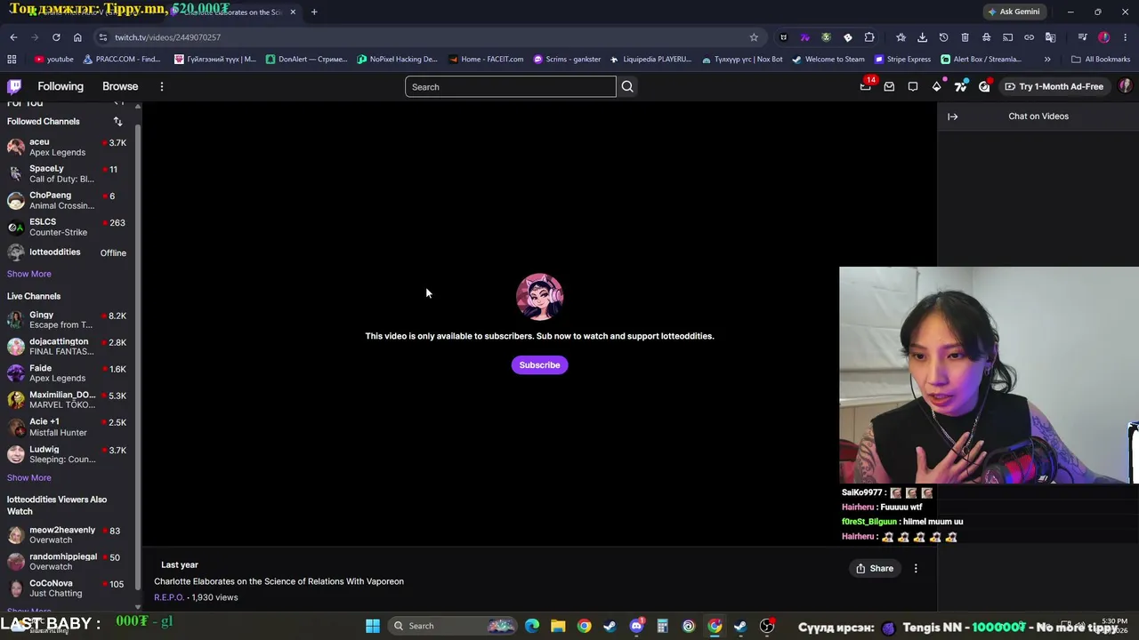1139x640 pixels.
Task: Open the Chrome profile avatar
Action: click(1104, 37)
